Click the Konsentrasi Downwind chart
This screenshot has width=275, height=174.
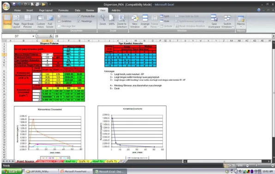[x=132, y=132]
